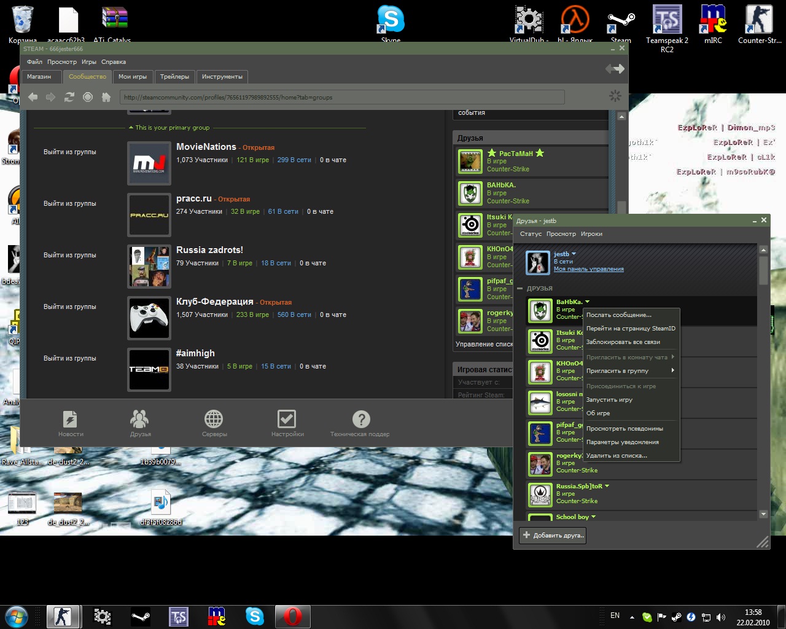The width and height of the screenshot is (786, 629).
Task: Click the MovieNations group avatar
Action: 149,163
